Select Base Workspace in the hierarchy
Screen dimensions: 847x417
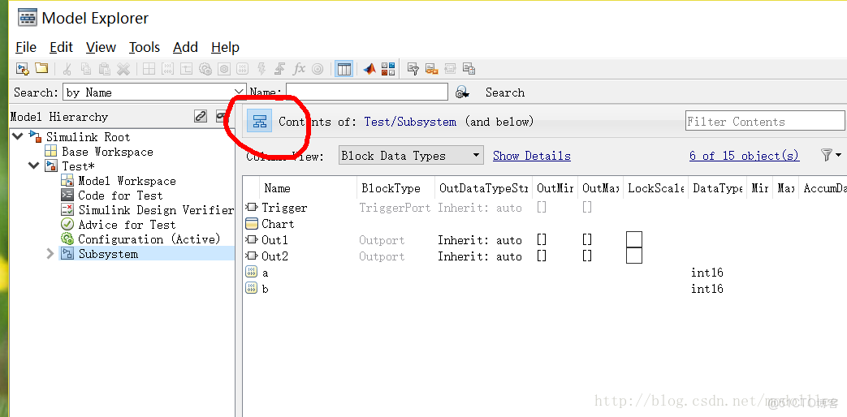pyautogui.click(x=107, y=152)
